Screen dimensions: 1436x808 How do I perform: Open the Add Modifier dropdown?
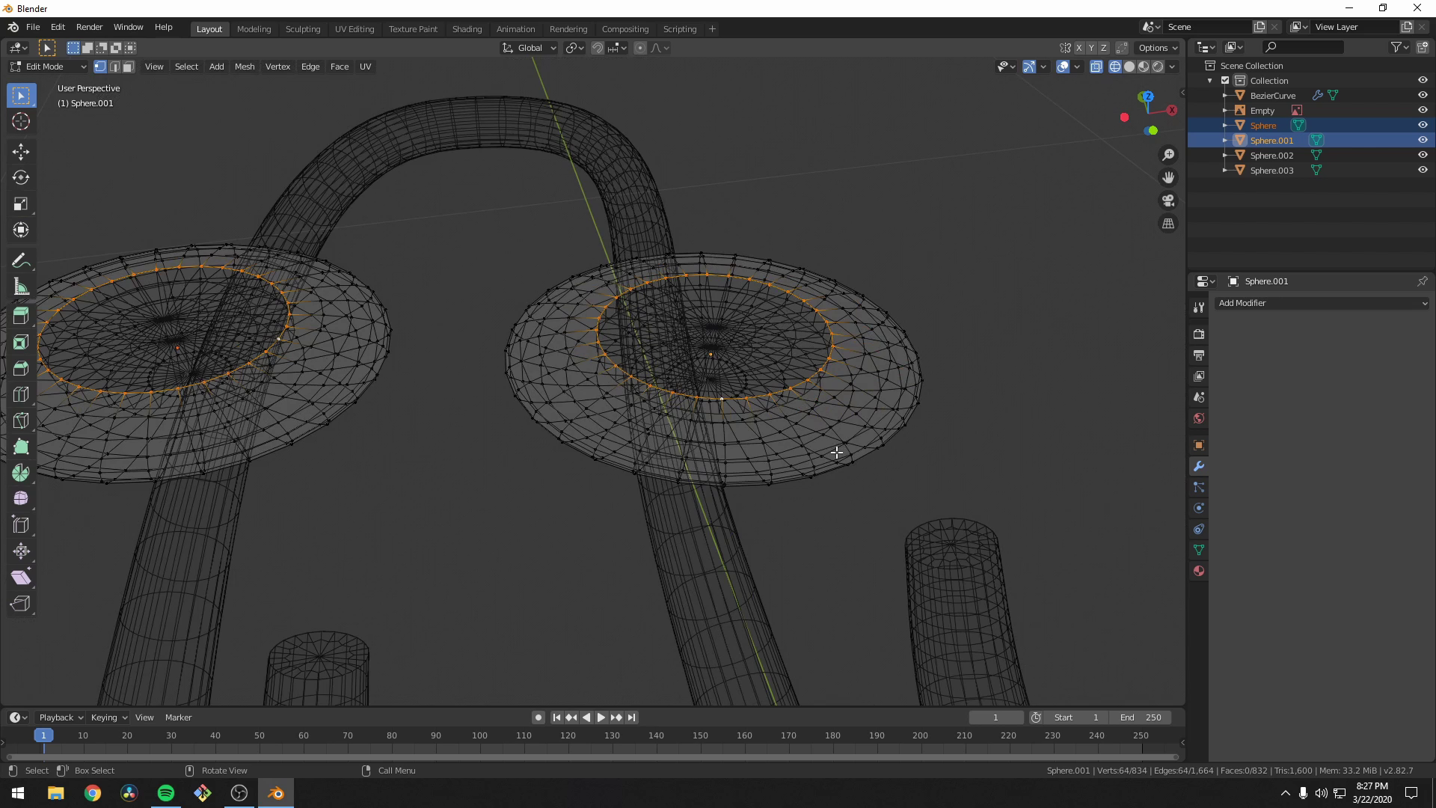click(1321, 303)
